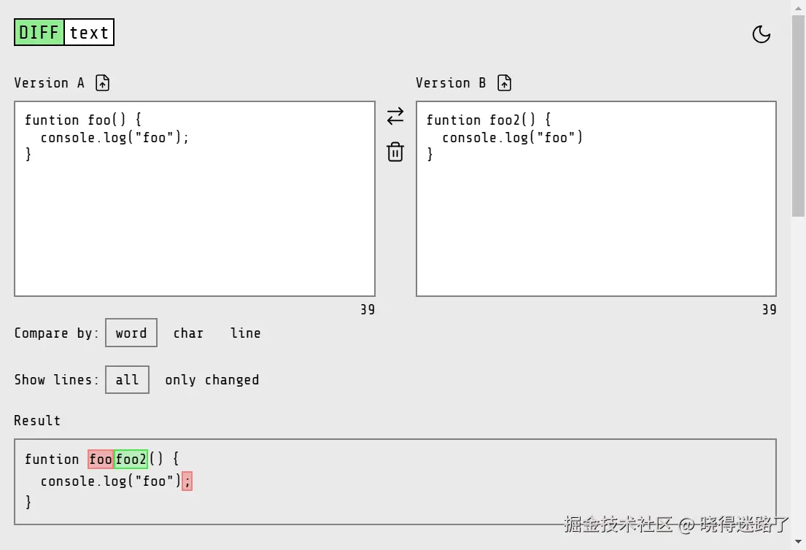The image size is (806, 550).
Task: Click the Version B file upload icon
Action: pos(504,82)
